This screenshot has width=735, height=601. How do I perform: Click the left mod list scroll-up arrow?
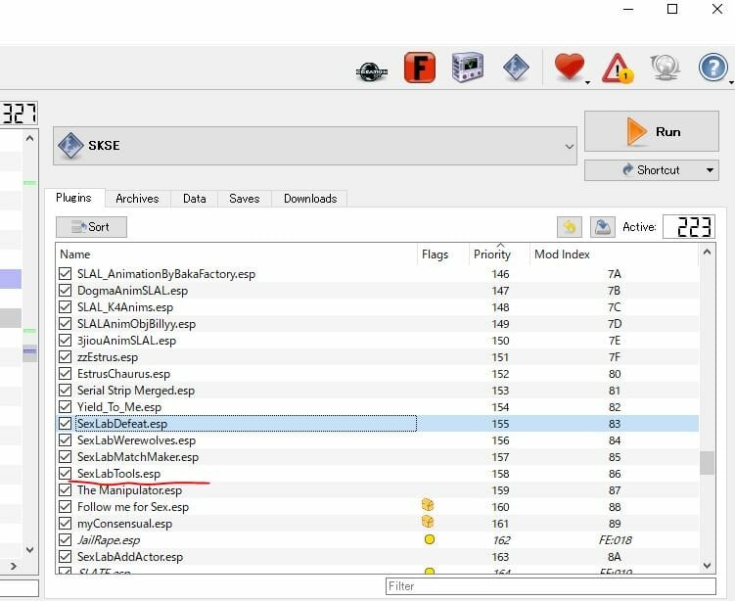29,138
